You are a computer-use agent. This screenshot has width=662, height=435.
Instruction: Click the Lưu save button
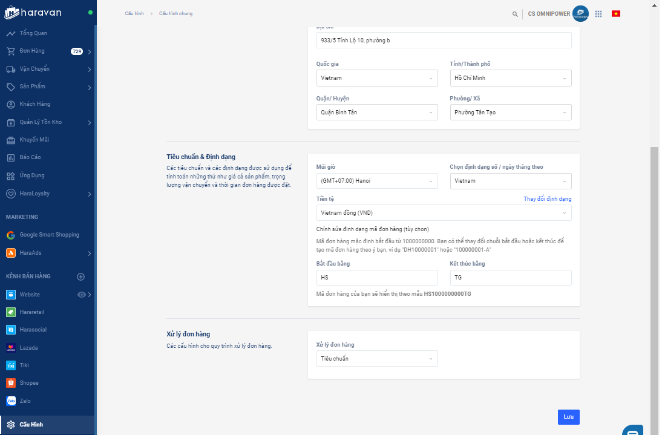(569, 417)
